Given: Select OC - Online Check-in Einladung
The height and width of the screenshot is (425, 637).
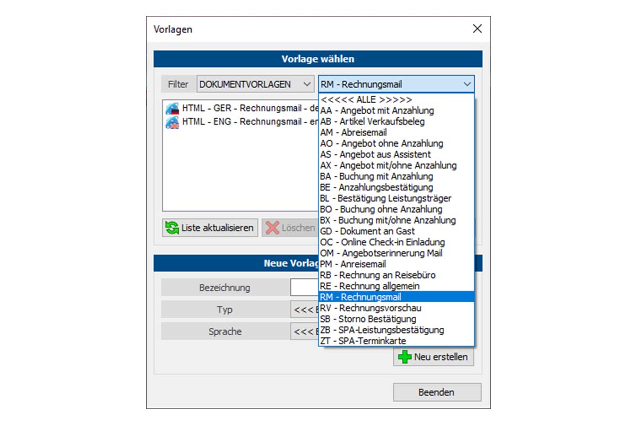Looking at the screenshot, I should [x=382, y=242].
